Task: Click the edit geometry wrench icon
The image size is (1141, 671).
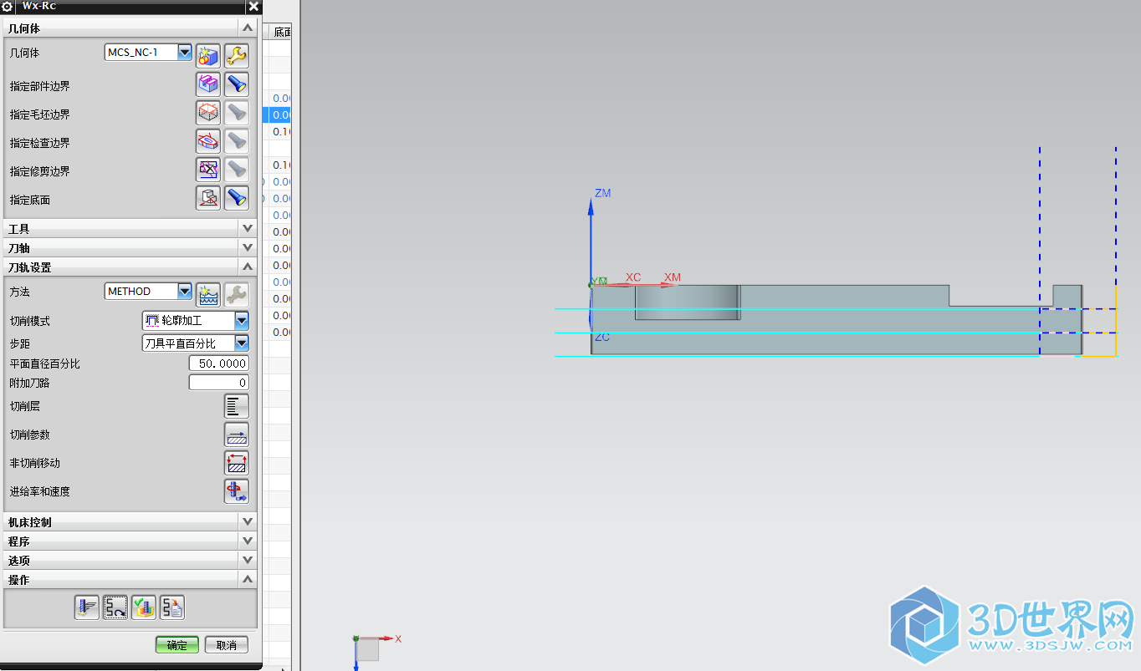Action: (237, 56)
